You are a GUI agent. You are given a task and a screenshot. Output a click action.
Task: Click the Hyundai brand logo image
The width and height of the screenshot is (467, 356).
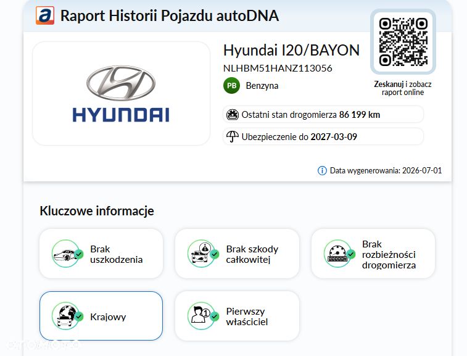[x=121, y=94]
